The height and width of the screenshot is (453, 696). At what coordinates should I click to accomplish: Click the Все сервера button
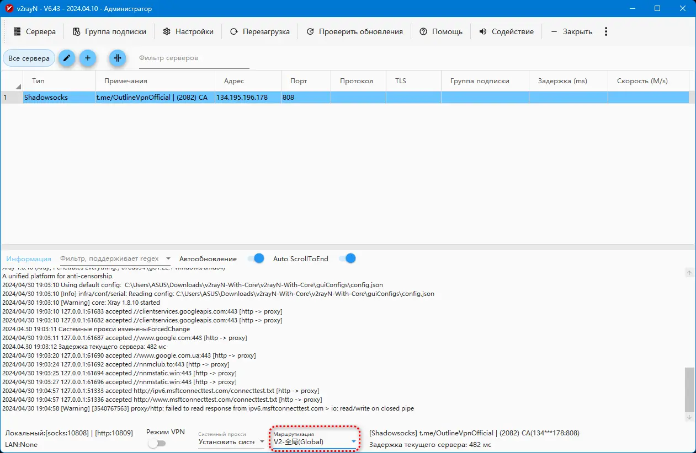coord(29,58)
